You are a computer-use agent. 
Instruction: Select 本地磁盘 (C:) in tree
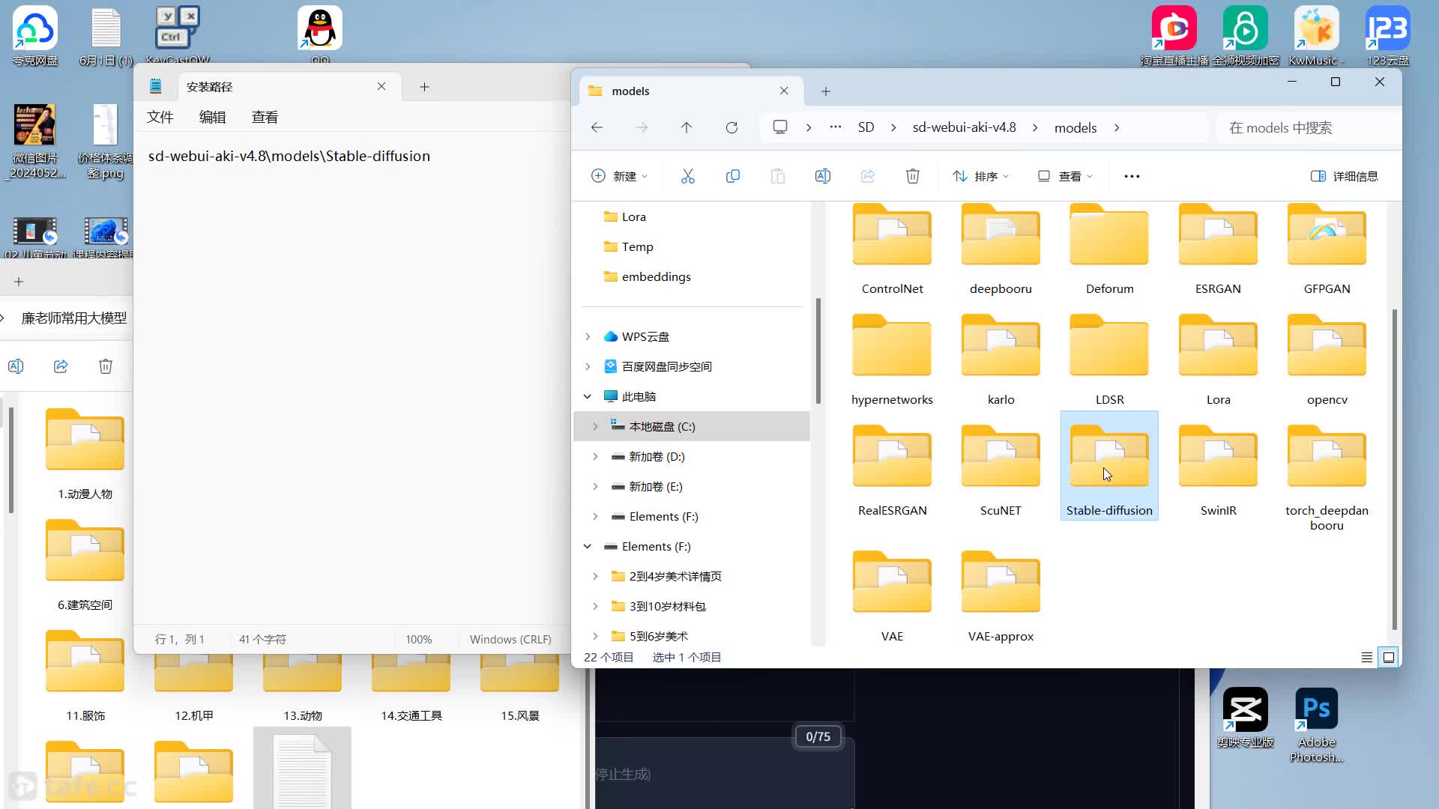pyautogui.click(x=692, y=426)
